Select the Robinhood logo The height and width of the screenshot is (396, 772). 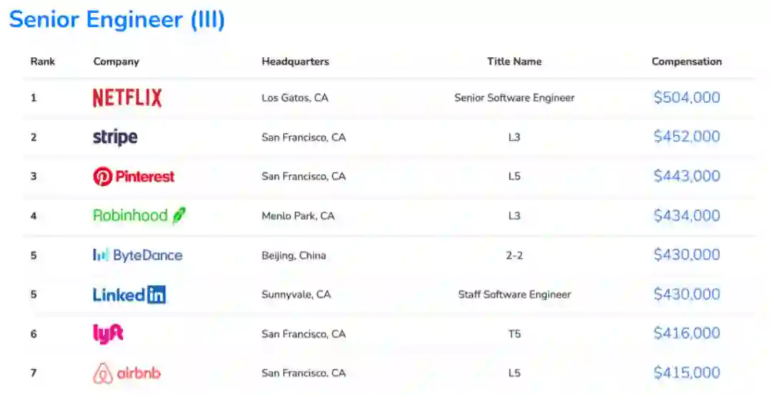tap(139, 215)
